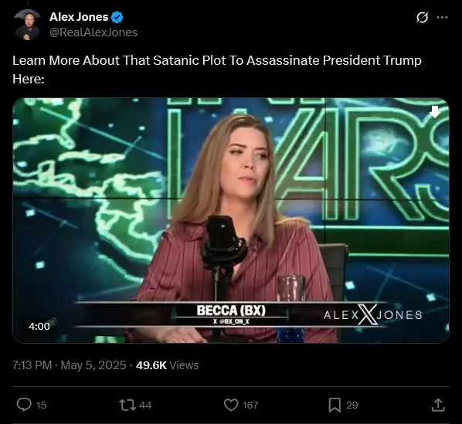Viewport: 462px width, 424px height.
Task: Repost this tweet with retweet icon
Action: point(127,405)
